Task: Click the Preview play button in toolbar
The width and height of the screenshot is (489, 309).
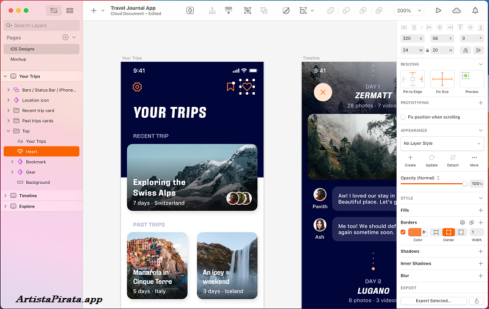Action: tap(438, 10)
